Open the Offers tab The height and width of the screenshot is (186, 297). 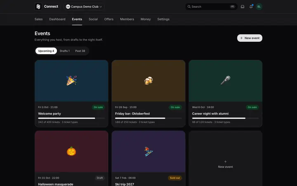(x=109, y=19)
